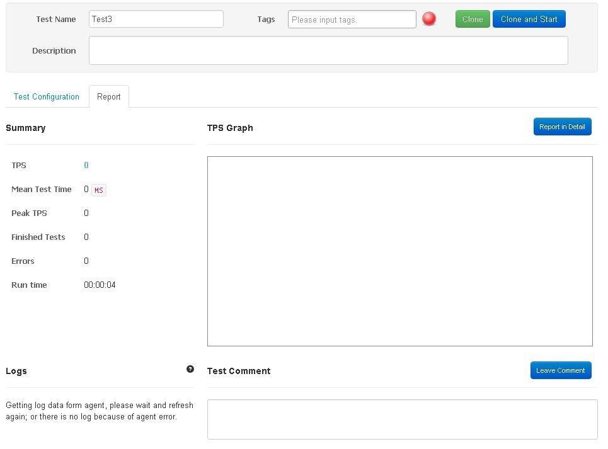608x449 pixels.
Task: Open the Report in Detail view
Action: pyautogui.click(x=562, y=127)
